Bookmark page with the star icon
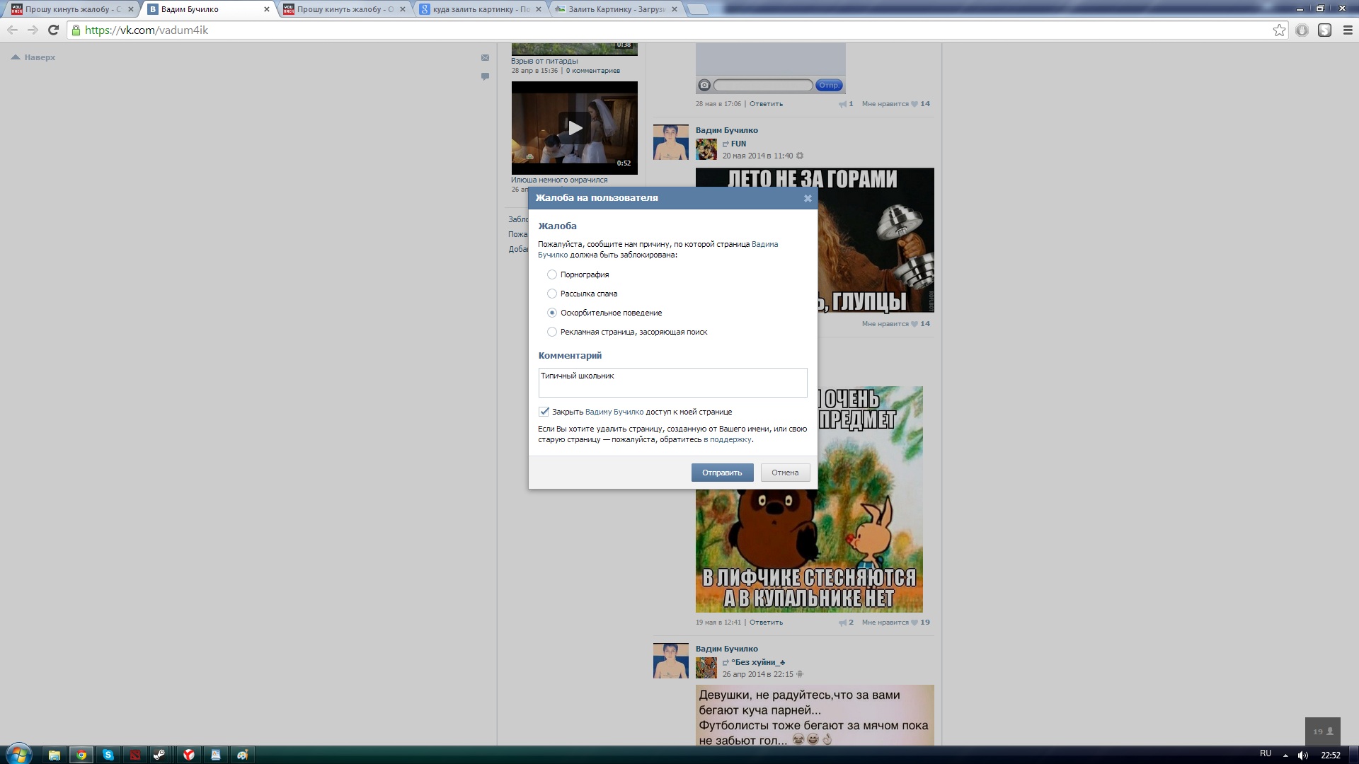 (1279, 30)
